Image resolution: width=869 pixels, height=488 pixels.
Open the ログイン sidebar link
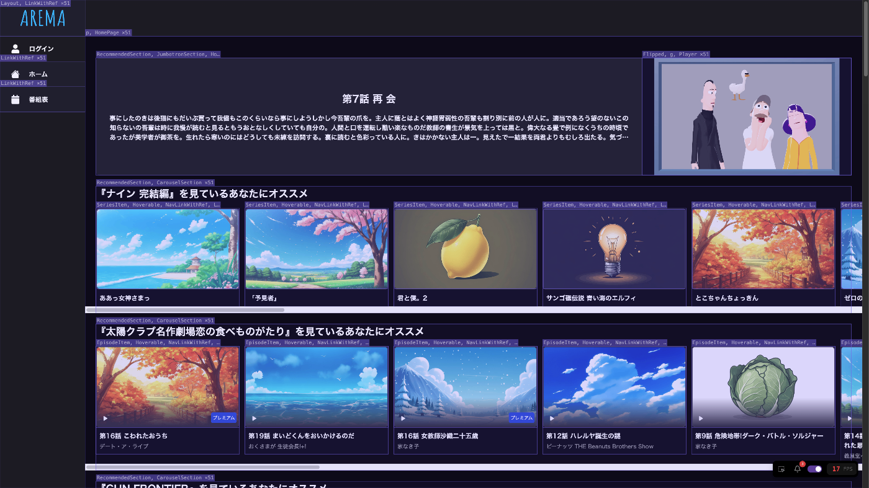pos(42,49)
